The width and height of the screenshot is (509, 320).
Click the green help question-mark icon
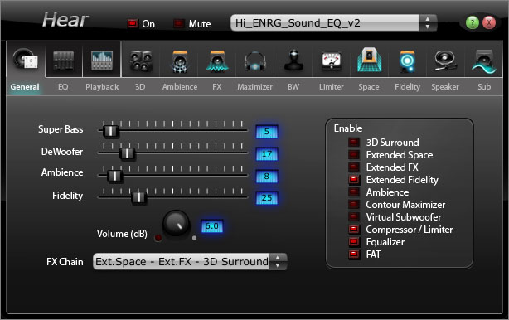pyautogui.click(x=472, y=22)
